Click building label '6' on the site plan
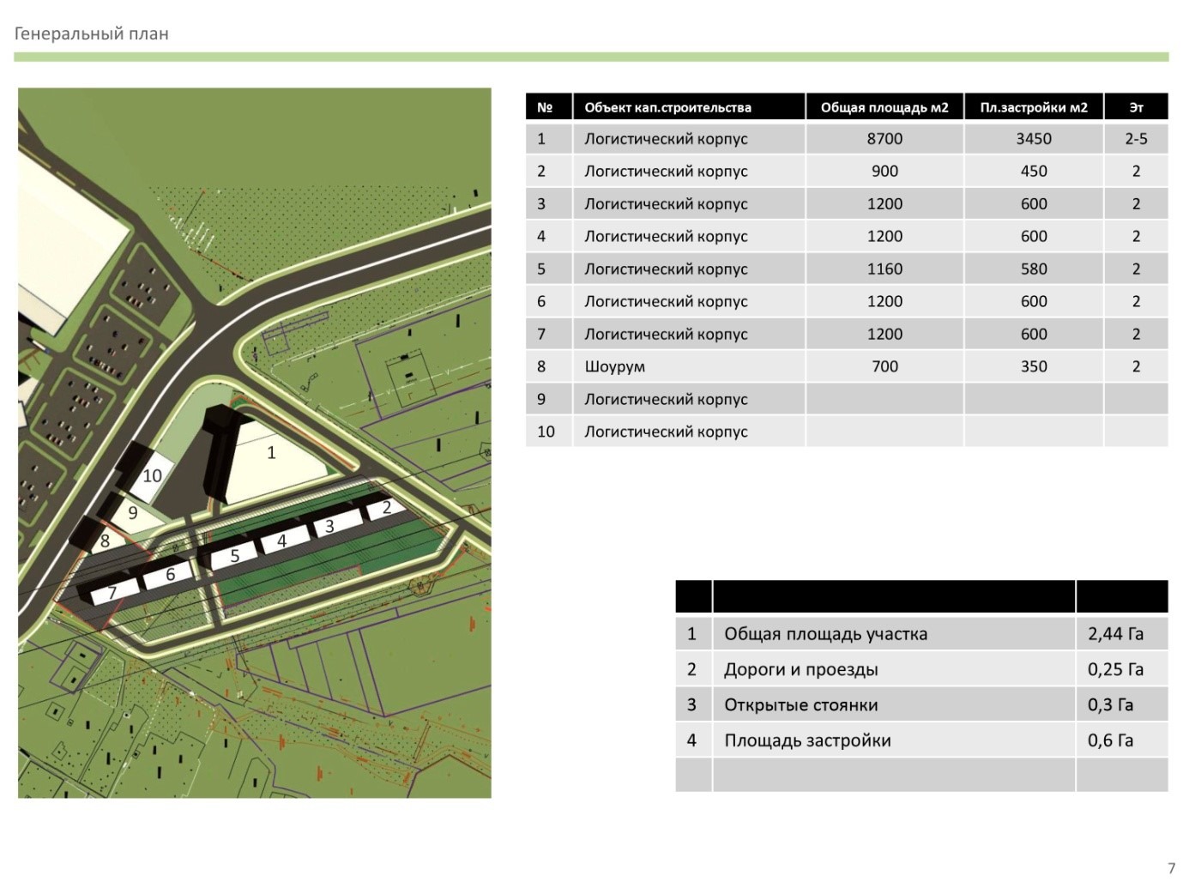This screenshot has height=888, width=1183. [170, 574]
